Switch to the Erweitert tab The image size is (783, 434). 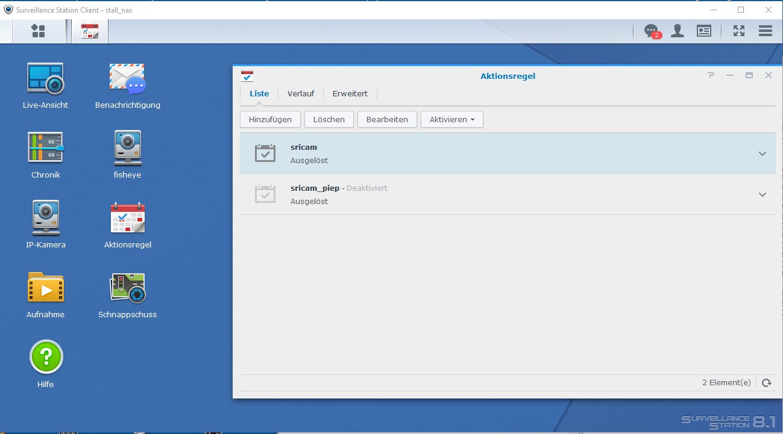point(350,93)
